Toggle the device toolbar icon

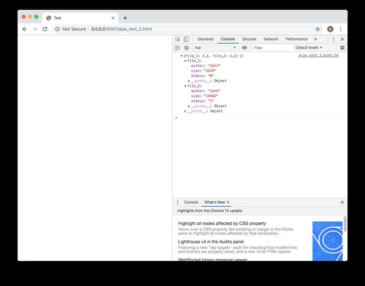click(186, 39)
